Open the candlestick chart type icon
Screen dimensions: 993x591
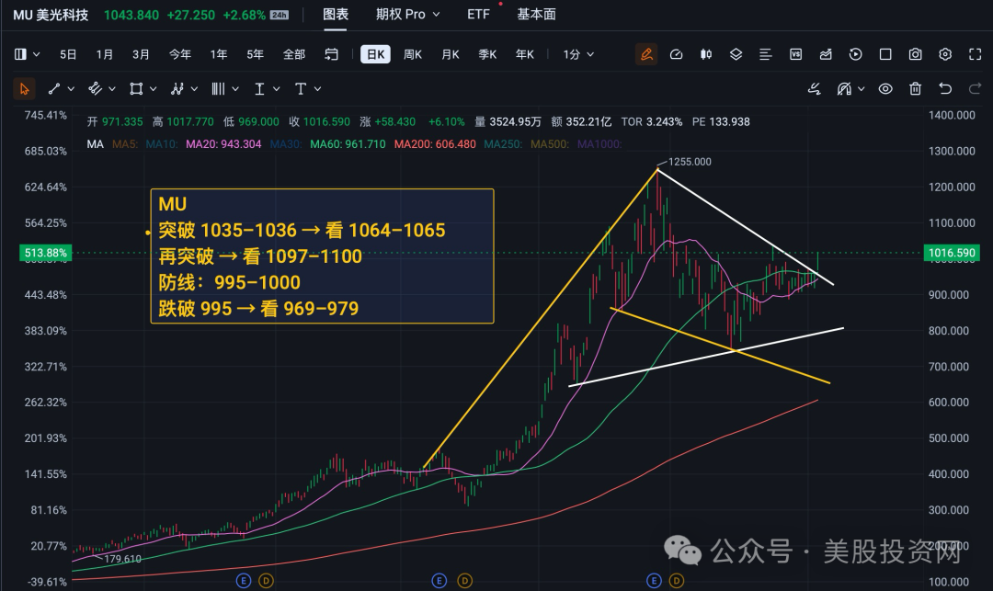(x=705, y=54)
